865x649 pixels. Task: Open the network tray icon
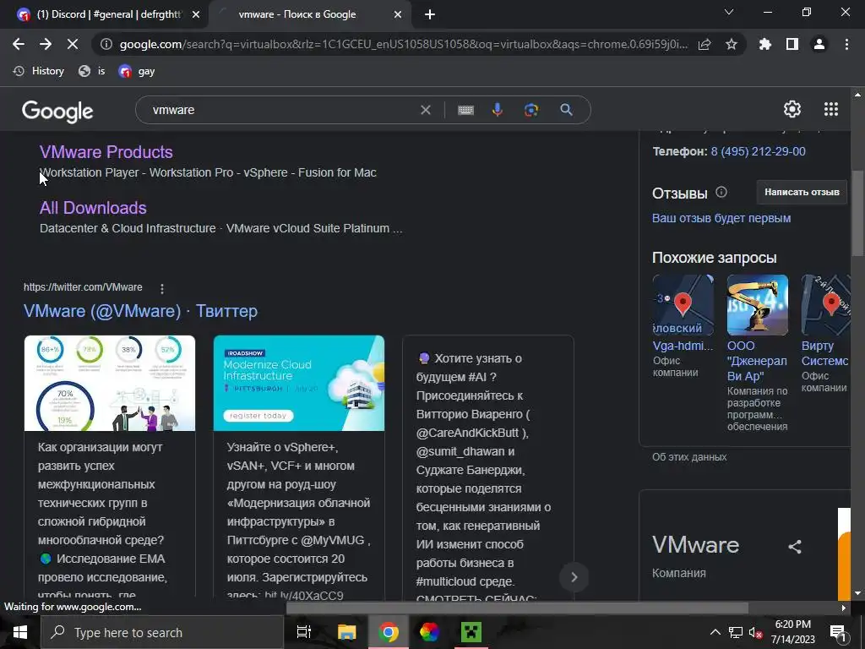tap(736, 632)
